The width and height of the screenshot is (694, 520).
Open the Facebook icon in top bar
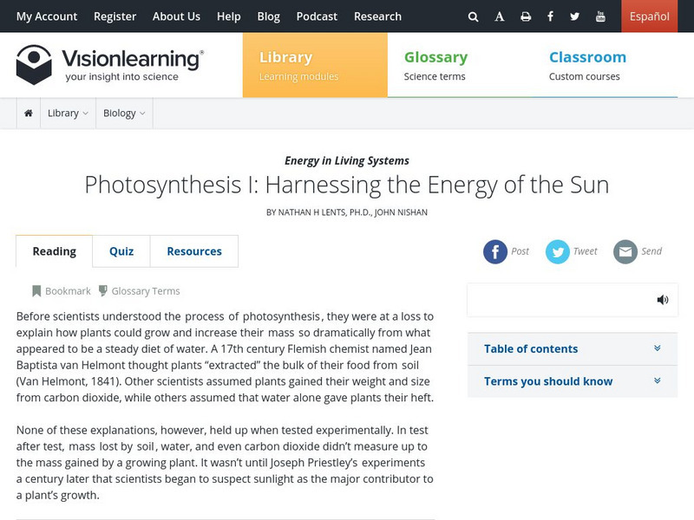[551, 16]
